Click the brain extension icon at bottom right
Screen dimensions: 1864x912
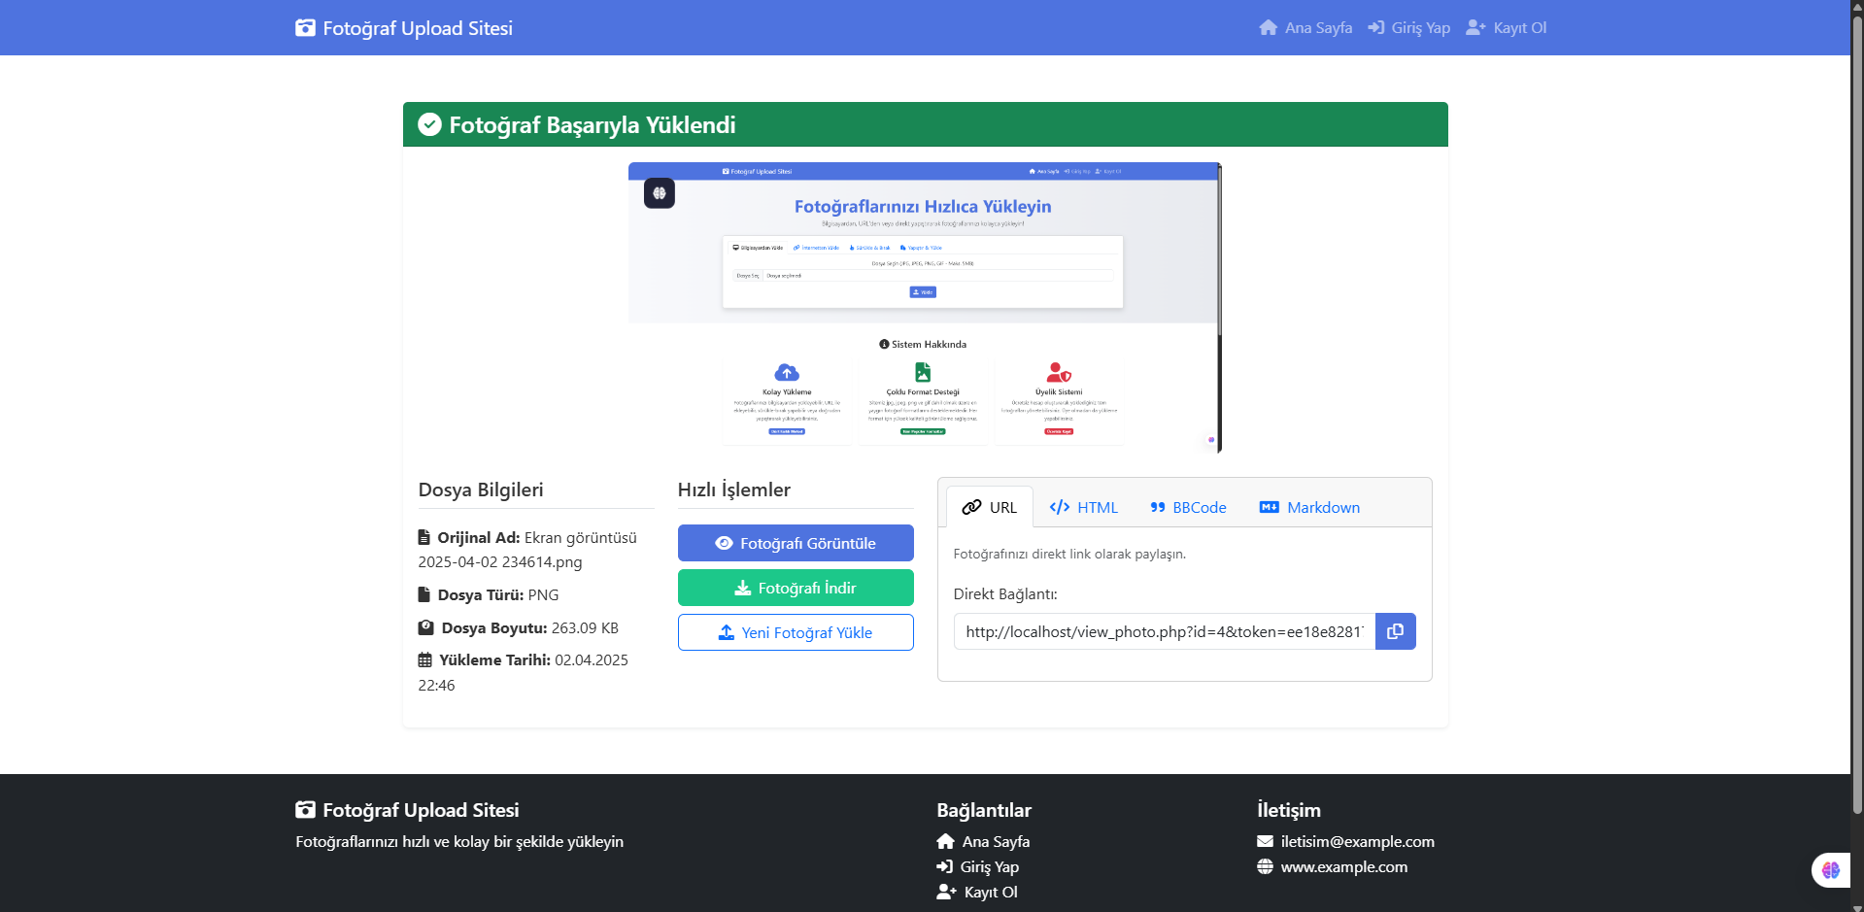point(1830,869)
